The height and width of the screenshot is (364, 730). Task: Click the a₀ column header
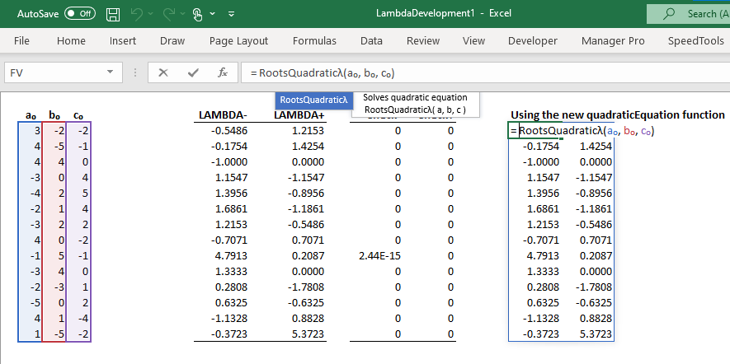(31, 115)
